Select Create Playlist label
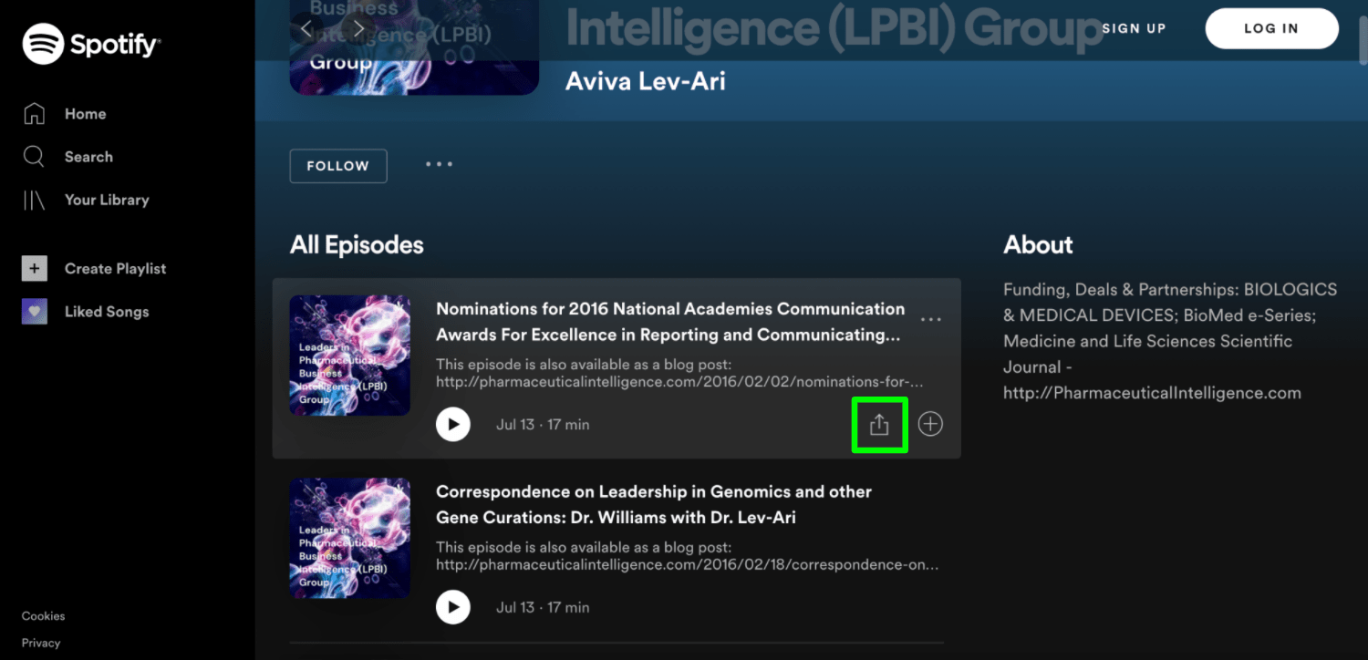This screenshot has width=1368, height=660. [x=116, y=269]
